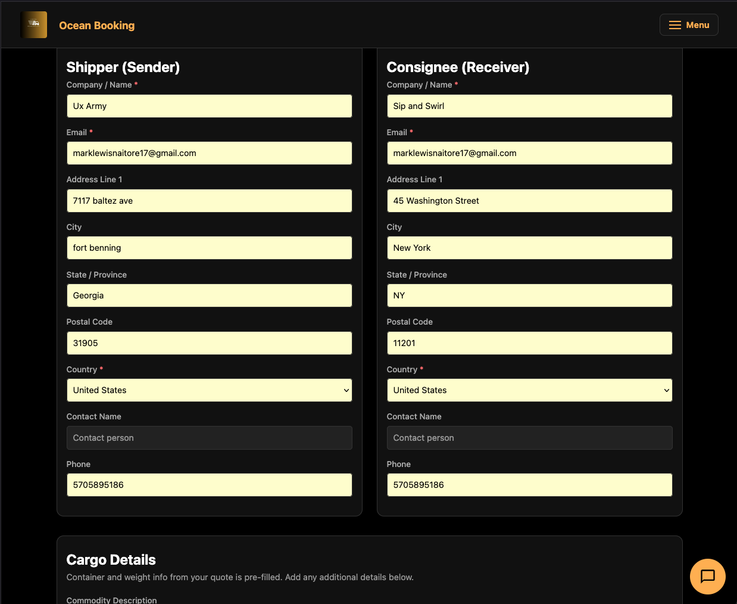
Task: Select the shipper Contact Name field
Action: [209, 437]
